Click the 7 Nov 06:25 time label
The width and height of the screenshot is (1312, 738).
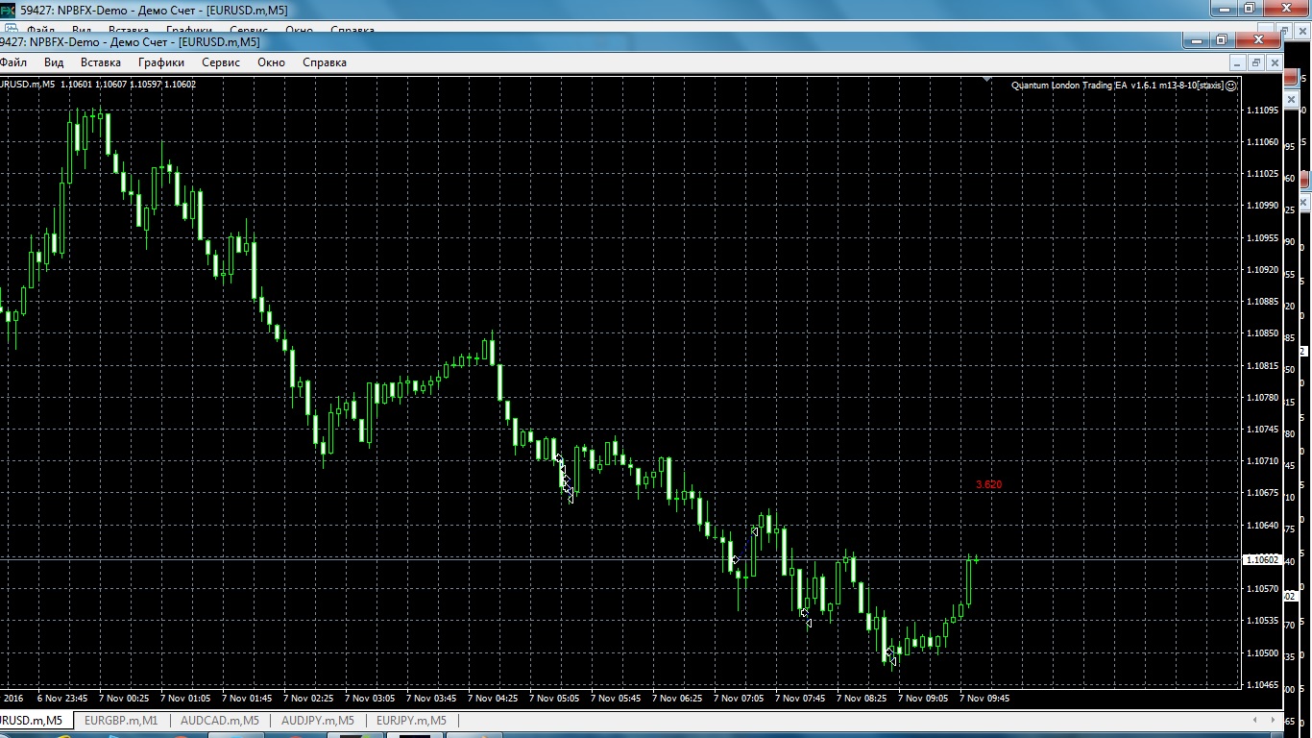[x=677, y=699]
